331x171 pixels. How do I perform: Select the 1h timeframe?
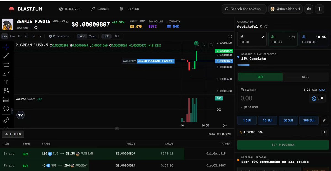[19, 36]
